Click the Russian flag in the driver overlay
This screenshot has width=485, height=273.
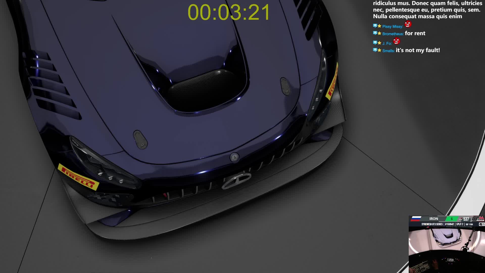point(416,219)
